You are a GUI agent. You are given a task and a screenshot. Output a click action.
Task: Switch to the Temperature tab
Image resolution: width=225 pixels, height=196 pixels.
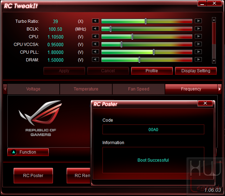86,89
